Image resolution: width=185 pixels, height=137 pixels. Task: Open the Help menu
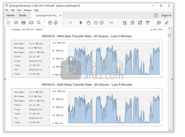pyautogui.click(x=36, y=10)
